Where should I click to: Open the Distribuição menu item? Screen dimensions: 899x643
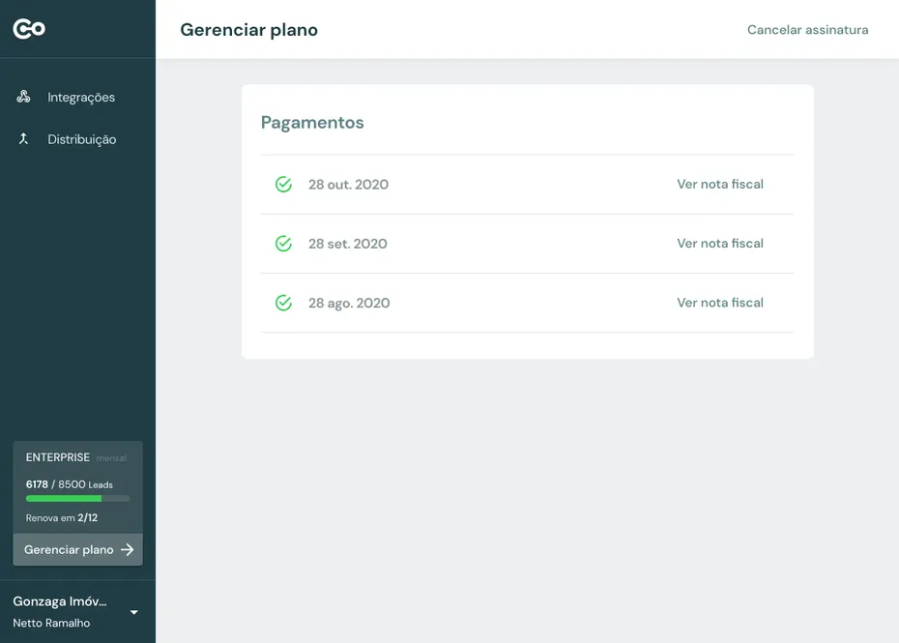[x=82, y=138]
